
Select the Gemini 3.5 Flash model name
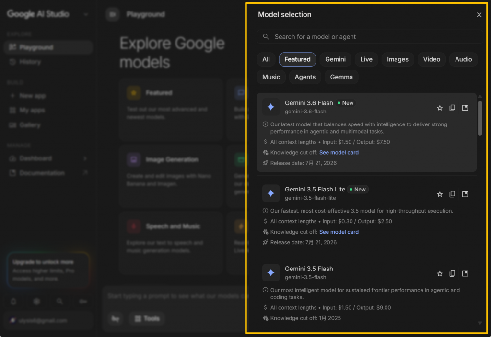click(309, 269)
